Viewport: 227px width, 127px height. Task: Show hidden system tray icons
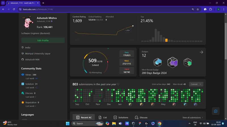pyautogui.click(x=189, y=124)
